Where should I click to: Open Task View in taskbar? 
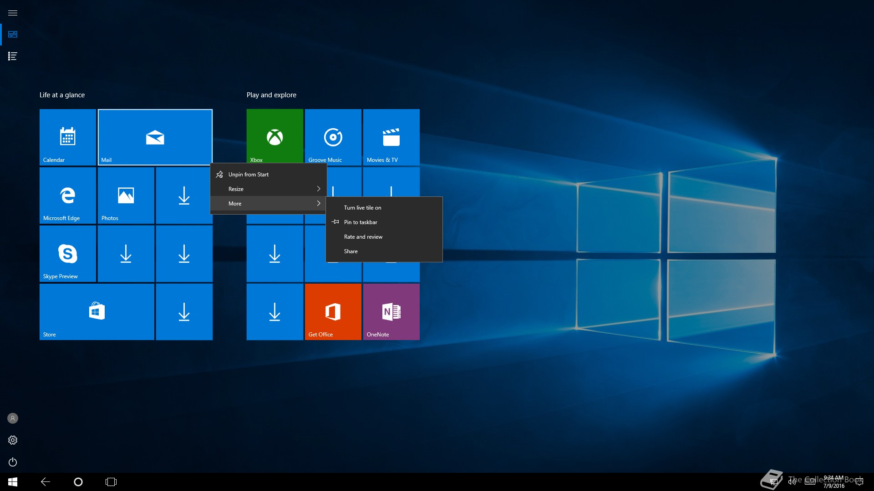[x=111, y=482]
